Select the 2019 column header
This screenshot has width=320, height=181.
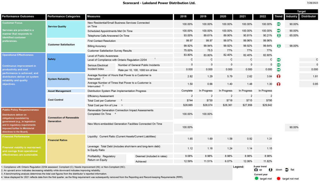pos(203,17)
